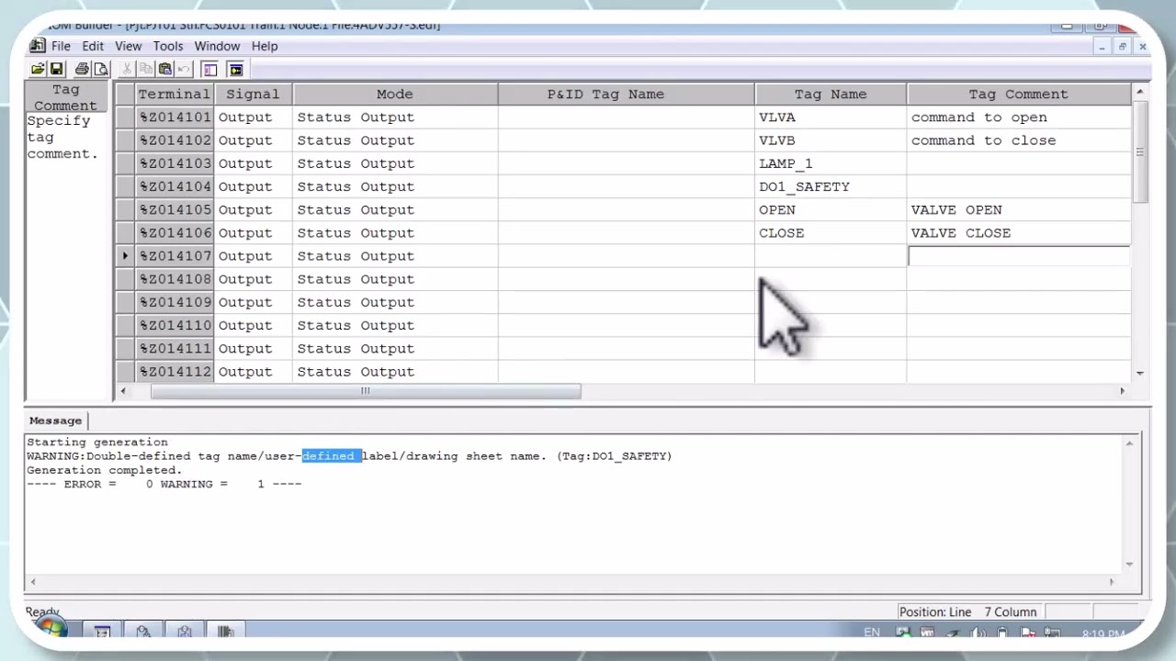Click the Status Output mode cell of %Z014110
The height and width of the screenshot is (661, 1176).
point(395,325)
